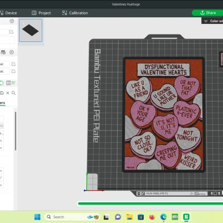Open Solitaire from the taskbar

[x=175, y=217]
